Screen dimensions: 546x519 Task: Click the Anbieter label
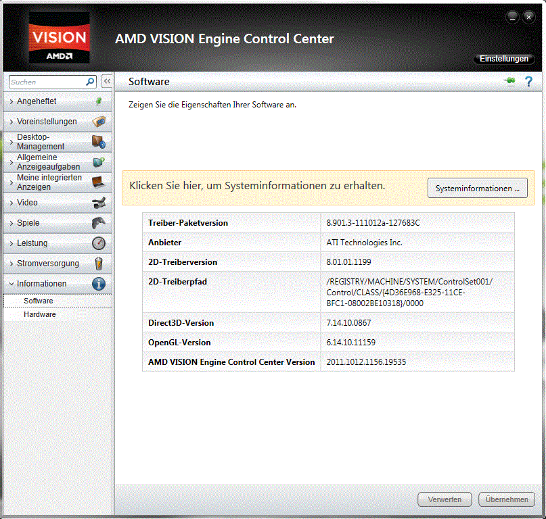click(164, 243)
